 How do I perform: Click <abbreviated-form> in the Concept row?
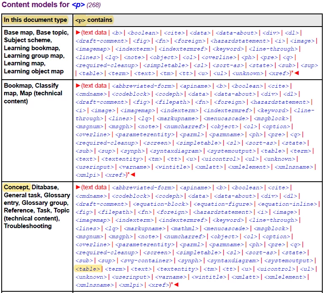coord(143,188)
